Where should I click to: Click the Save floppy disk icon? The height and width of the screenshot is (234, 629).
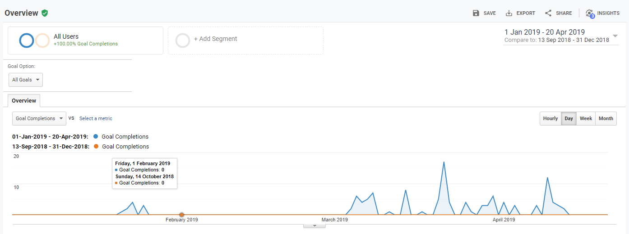tap(476, 13)
